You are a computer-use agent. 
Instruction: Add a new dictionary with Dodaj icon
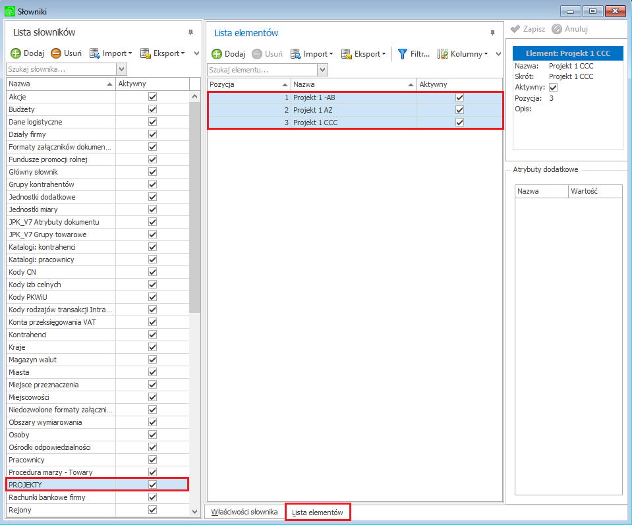(x=16, y=53)
